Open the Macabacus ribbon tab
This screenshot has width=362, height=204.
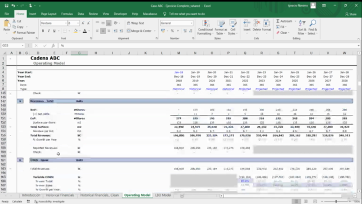point(150,14)
